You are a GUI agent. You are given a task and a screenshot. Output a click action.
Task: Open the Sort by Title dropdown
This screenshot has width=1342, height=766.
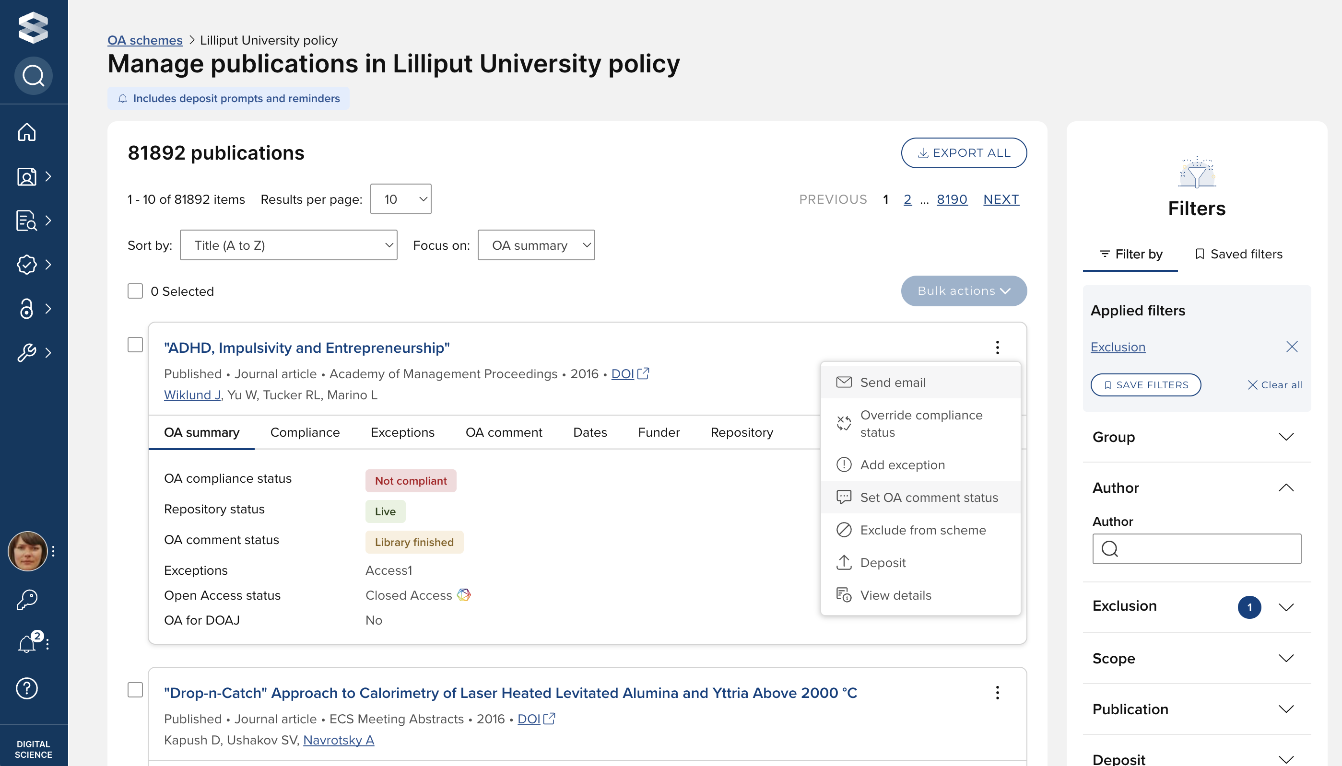[x=288, y=245]
